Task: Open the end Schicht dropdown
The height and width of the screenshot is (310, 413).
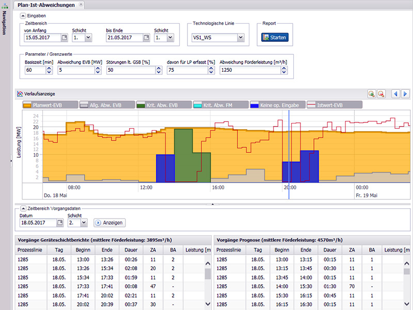Action: (x=170, y=37)
